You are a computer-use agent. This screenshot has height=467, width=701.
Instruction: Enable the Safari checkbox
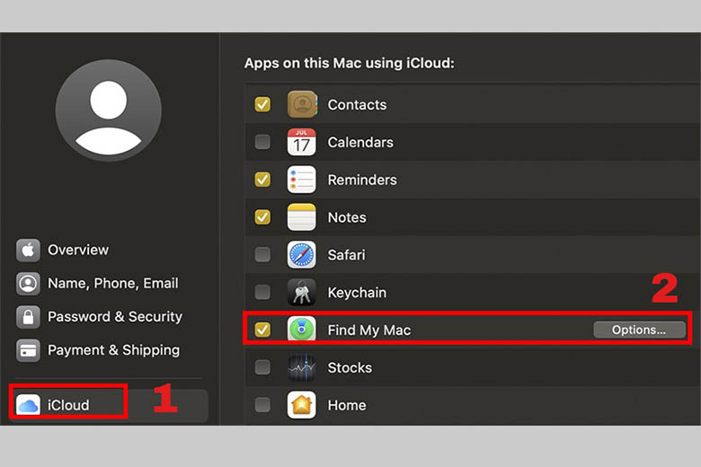coord(262,255)
